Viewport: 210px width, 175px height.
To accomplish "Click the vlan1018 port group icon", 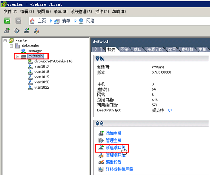I will (30, 72).
